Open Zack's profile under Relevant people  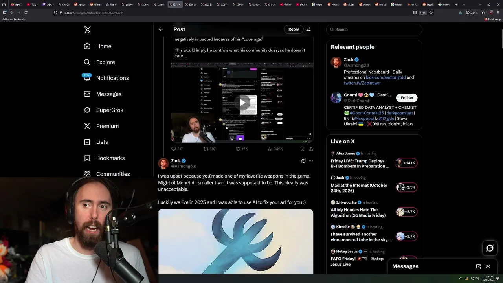point(349,60)
